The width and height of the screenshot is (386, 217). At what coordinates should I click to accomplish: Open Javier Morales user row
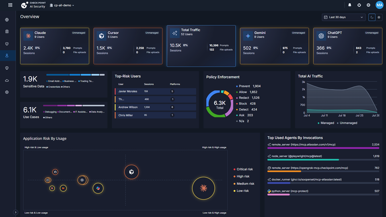coord(155,91)
